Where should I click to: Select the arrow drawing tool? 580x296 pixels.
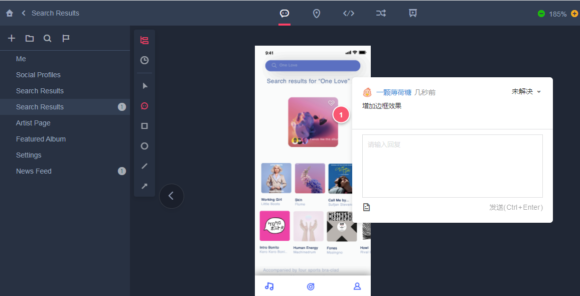[144, 186]
